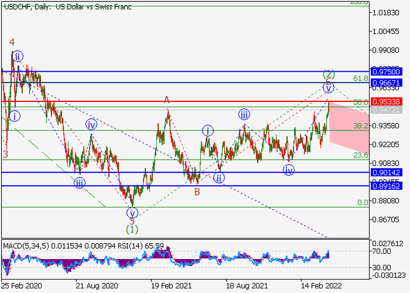Screen dimensions: 410x293
Task: Click circled v marker above red 5
Action: point(132,213)
